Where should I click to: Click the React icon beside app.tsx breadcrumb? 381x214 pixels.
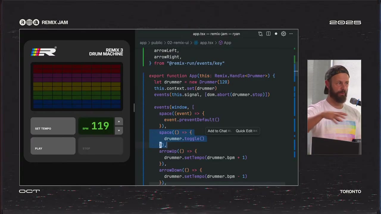[196, 43]
